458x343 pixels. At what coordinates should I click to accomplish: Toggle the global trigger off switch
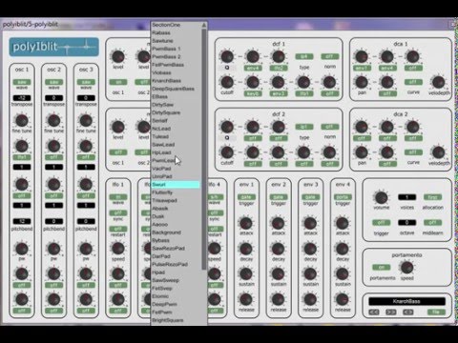coord(381,223)
